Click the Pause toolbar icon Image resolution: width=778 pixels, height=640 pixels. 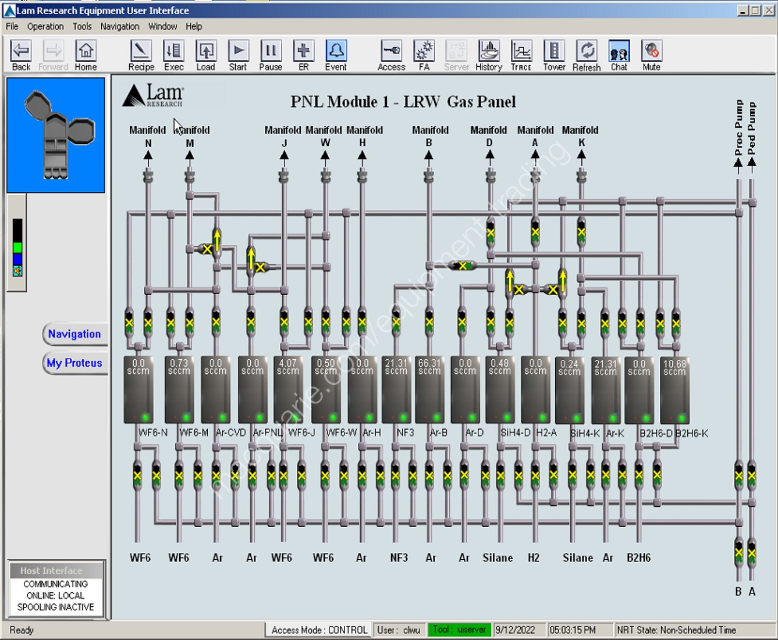tap(271, 55)
